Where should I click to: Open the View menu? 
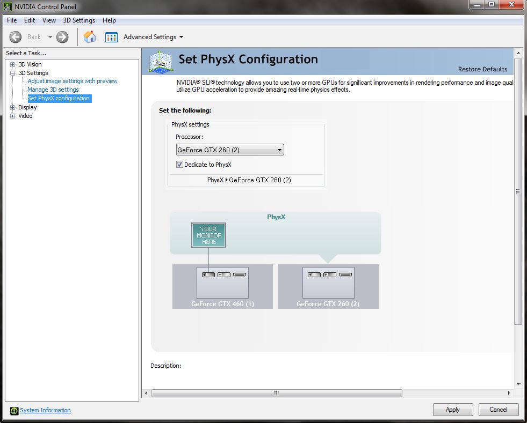click(49, 20)
